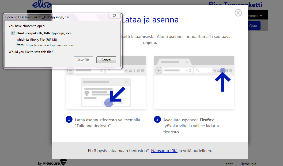
Task: Open the Tietosuoja footer link
Action: point(248,164)
